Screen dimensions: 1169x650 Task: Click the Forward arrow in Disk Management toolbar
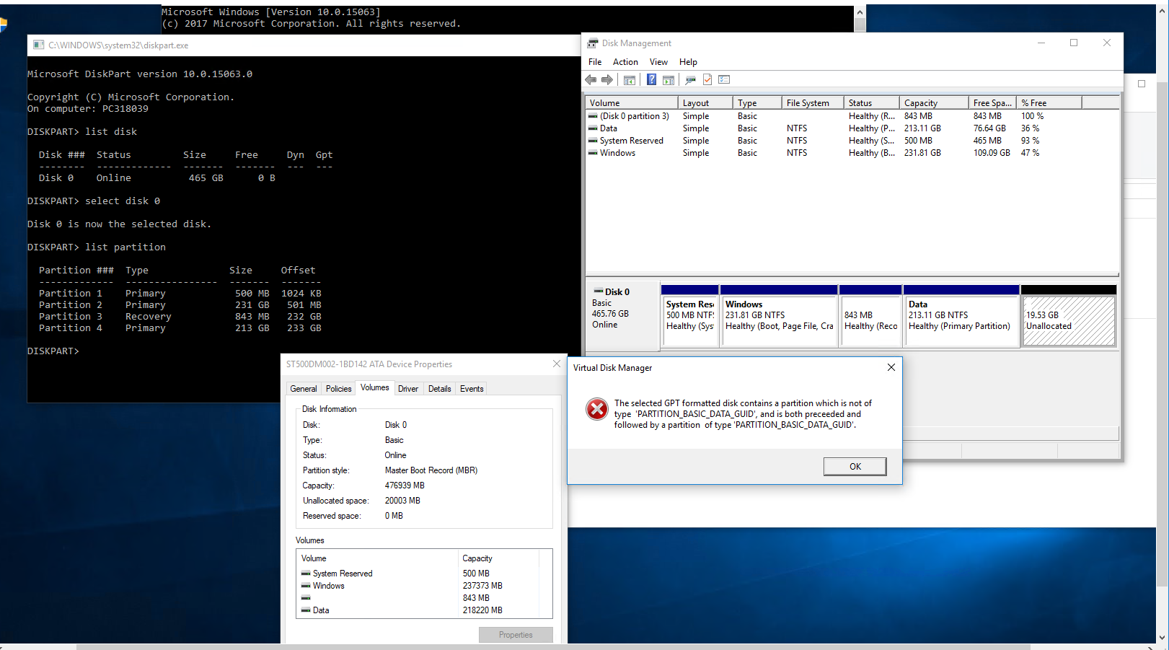pyautogui.click(x=607, y=79)
